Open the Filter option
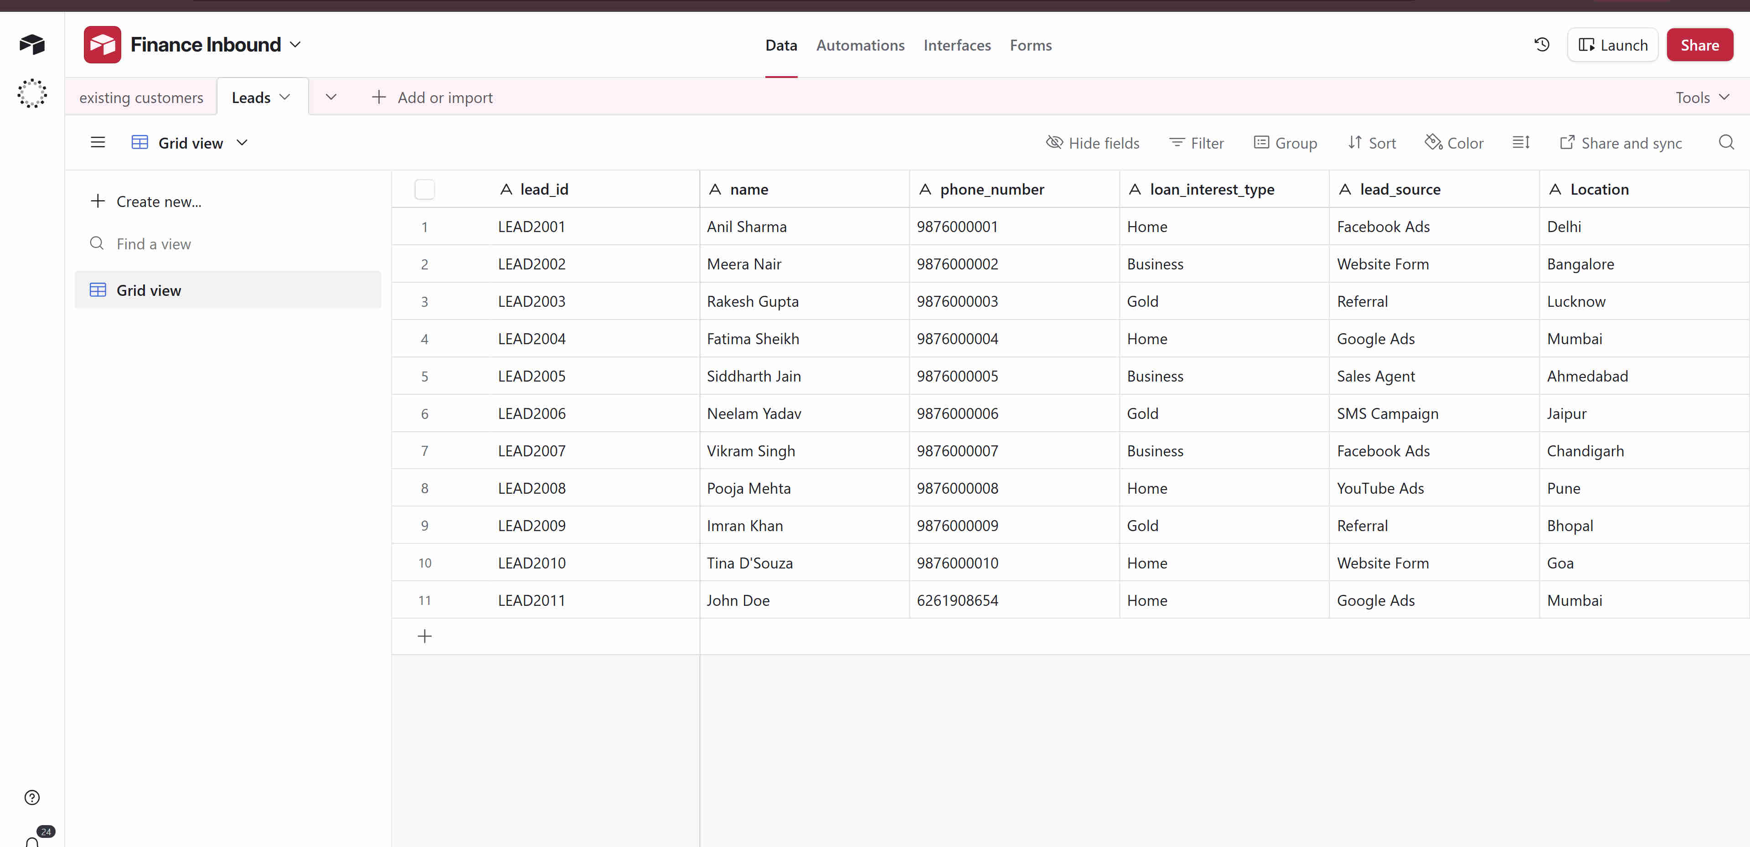 pos(1196,143)
